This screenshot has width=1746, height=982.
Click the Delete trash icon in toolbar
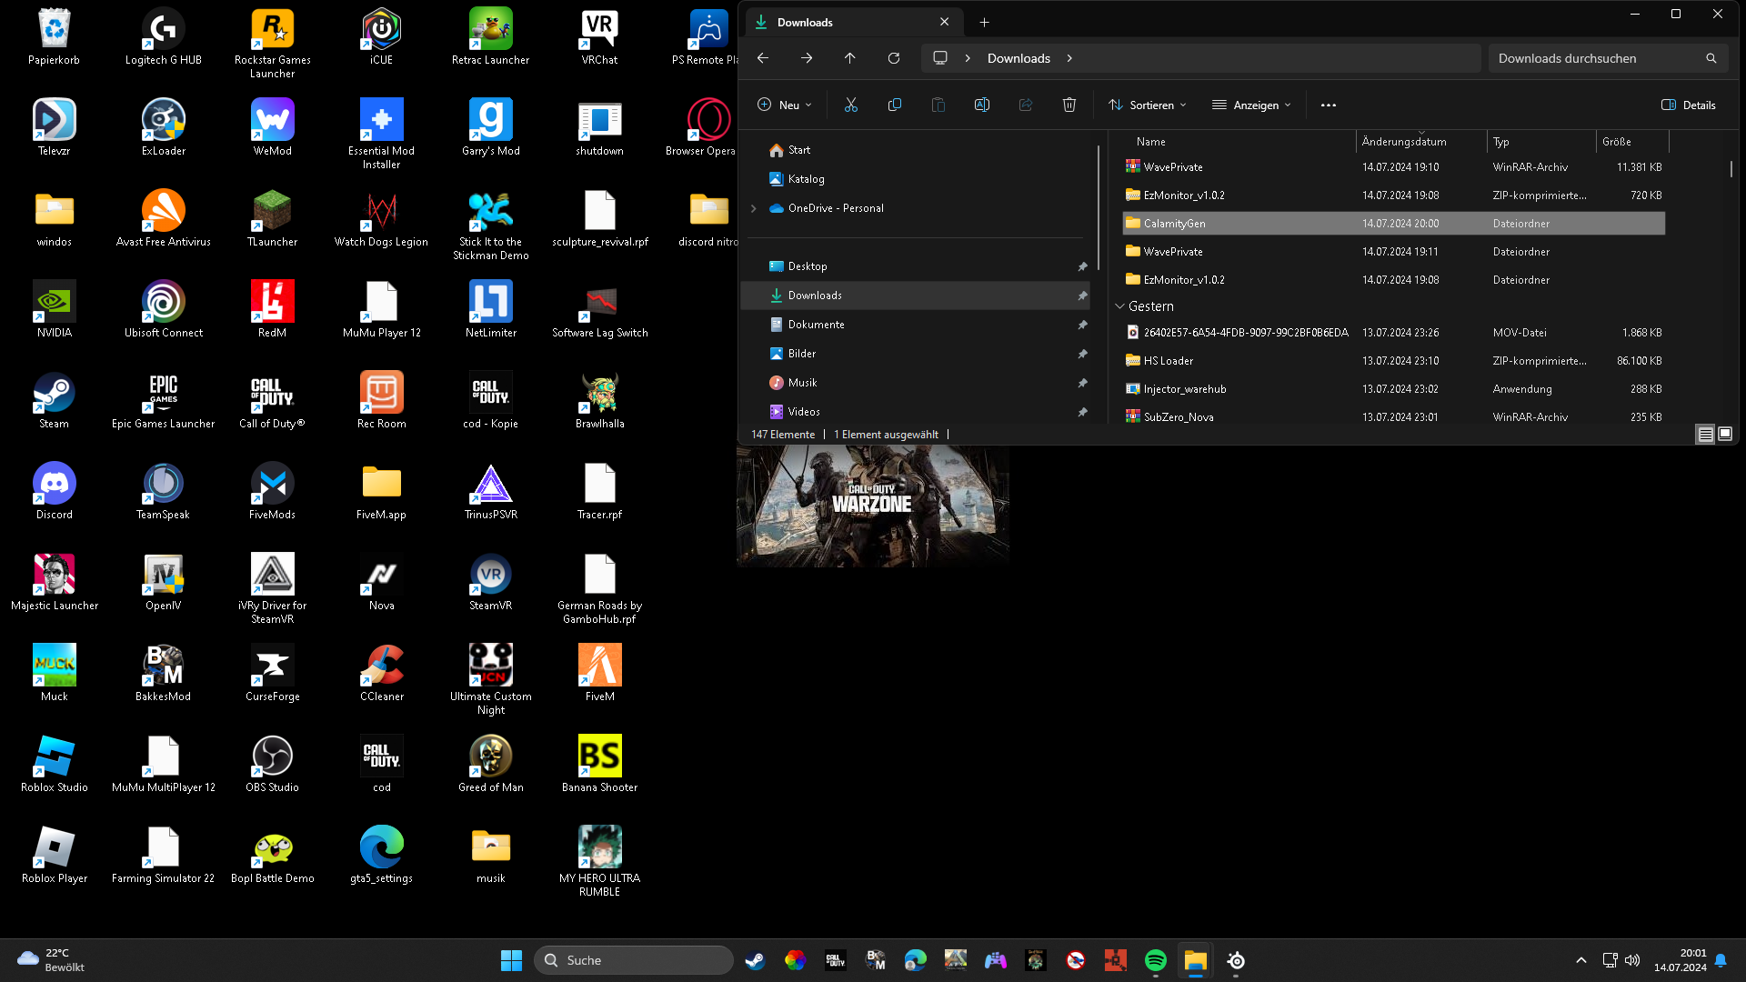tap(1069, 105)
